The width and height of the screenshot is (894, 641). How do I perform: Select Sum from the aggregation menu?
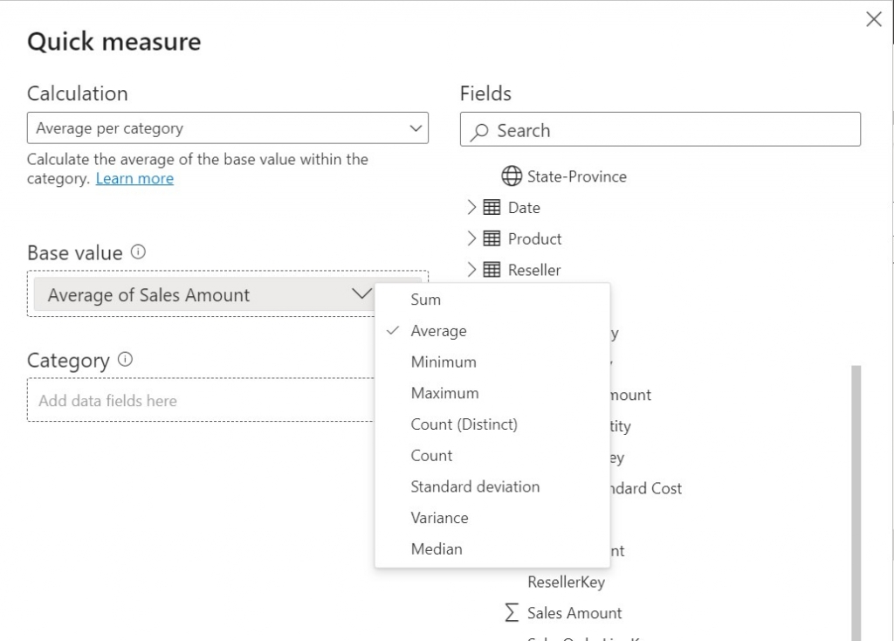[426, 300]
